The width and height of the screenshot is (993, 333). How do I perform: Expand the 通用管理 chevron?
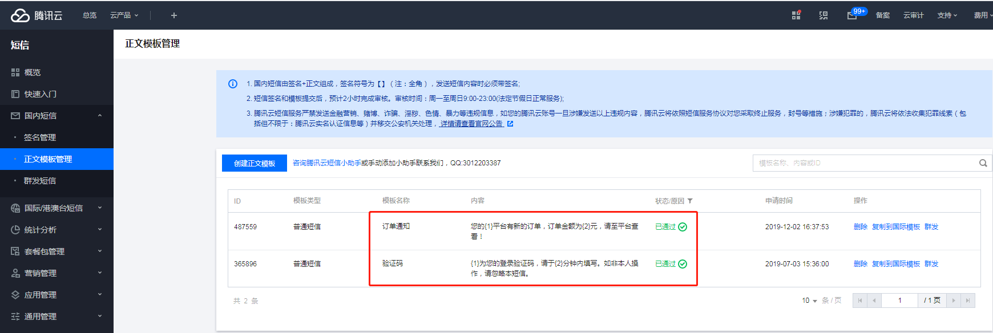point(100,316)
